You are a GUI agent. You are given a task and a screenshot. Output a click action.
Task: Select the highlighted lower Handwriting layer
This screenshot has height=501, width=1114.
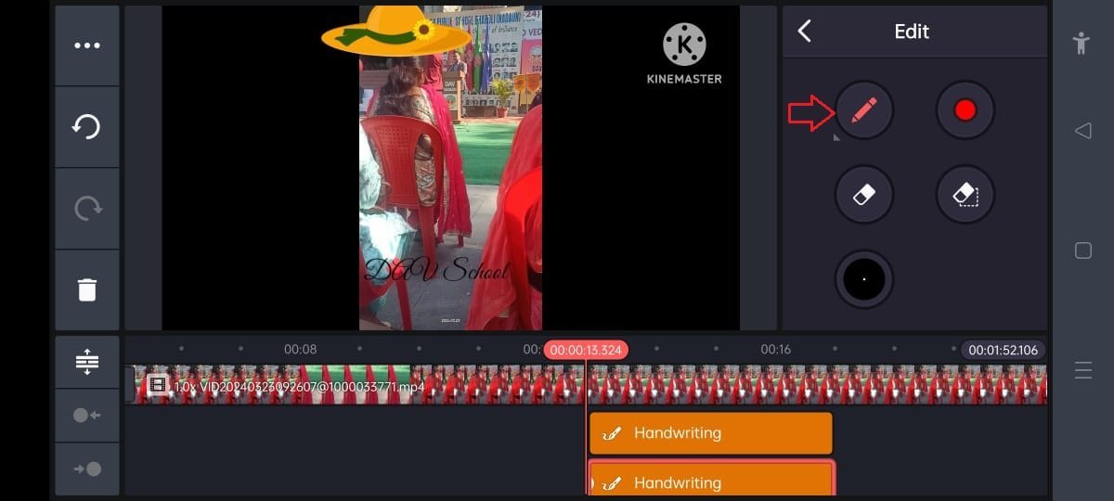coord(710,481)
